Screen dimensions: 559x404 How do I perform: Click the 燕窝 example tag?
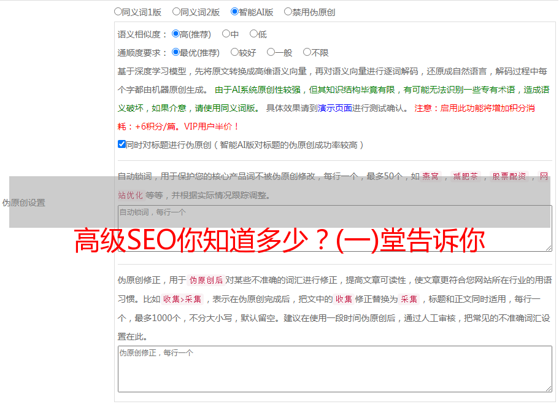click(x=430, y=176)
